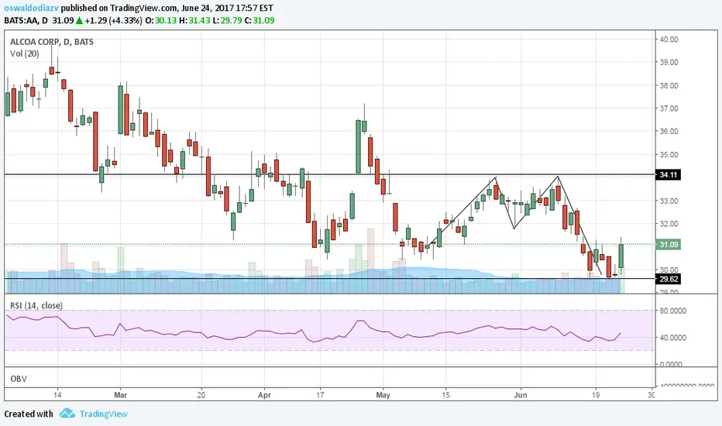The height and width of the screenshot is (426, 722).
Task: Click the L:29.79 low value in header
Action: coord(228,20)
